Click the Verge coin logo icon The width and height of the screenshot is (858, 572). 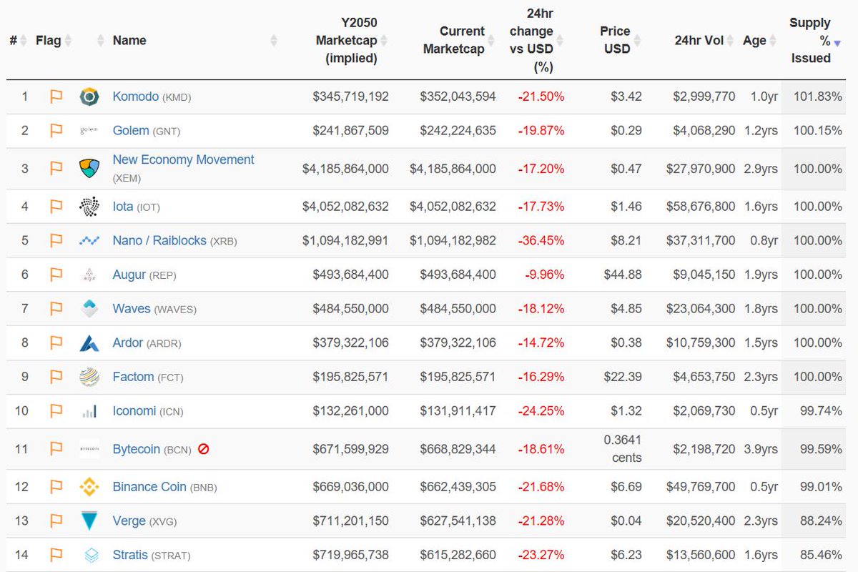coord(89,521)
